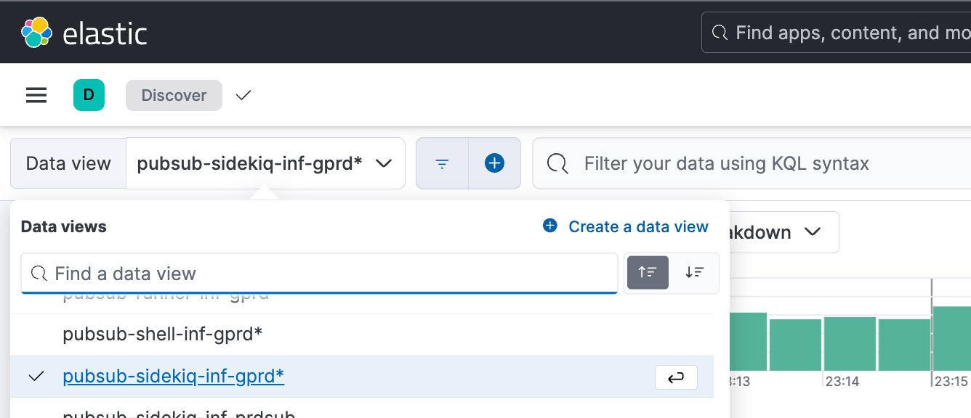The image size is (971, 418).
Task: Open the main navigation hamburger menu
Action: 36,95
